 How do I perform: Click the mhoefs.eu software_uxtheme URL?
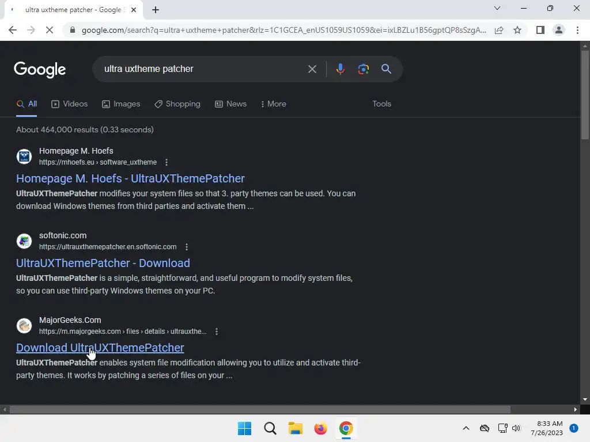tap(98, 162)
